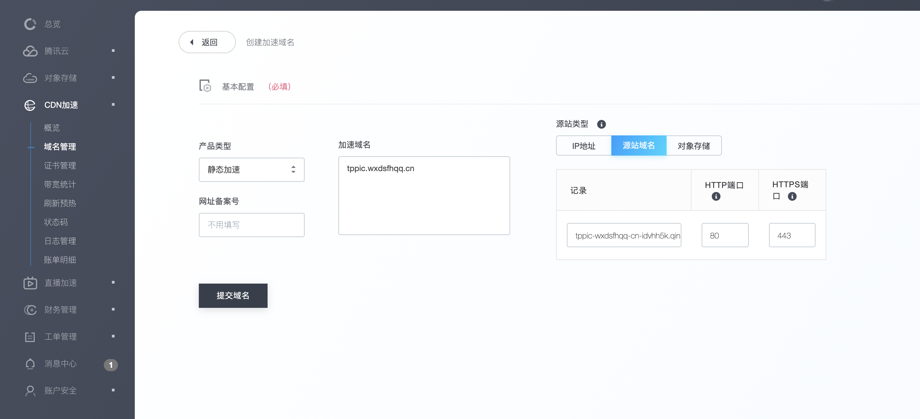Expand the 账户安全 menu section
The height and width of the screenshot is (419, 920).
click(113, 390)
